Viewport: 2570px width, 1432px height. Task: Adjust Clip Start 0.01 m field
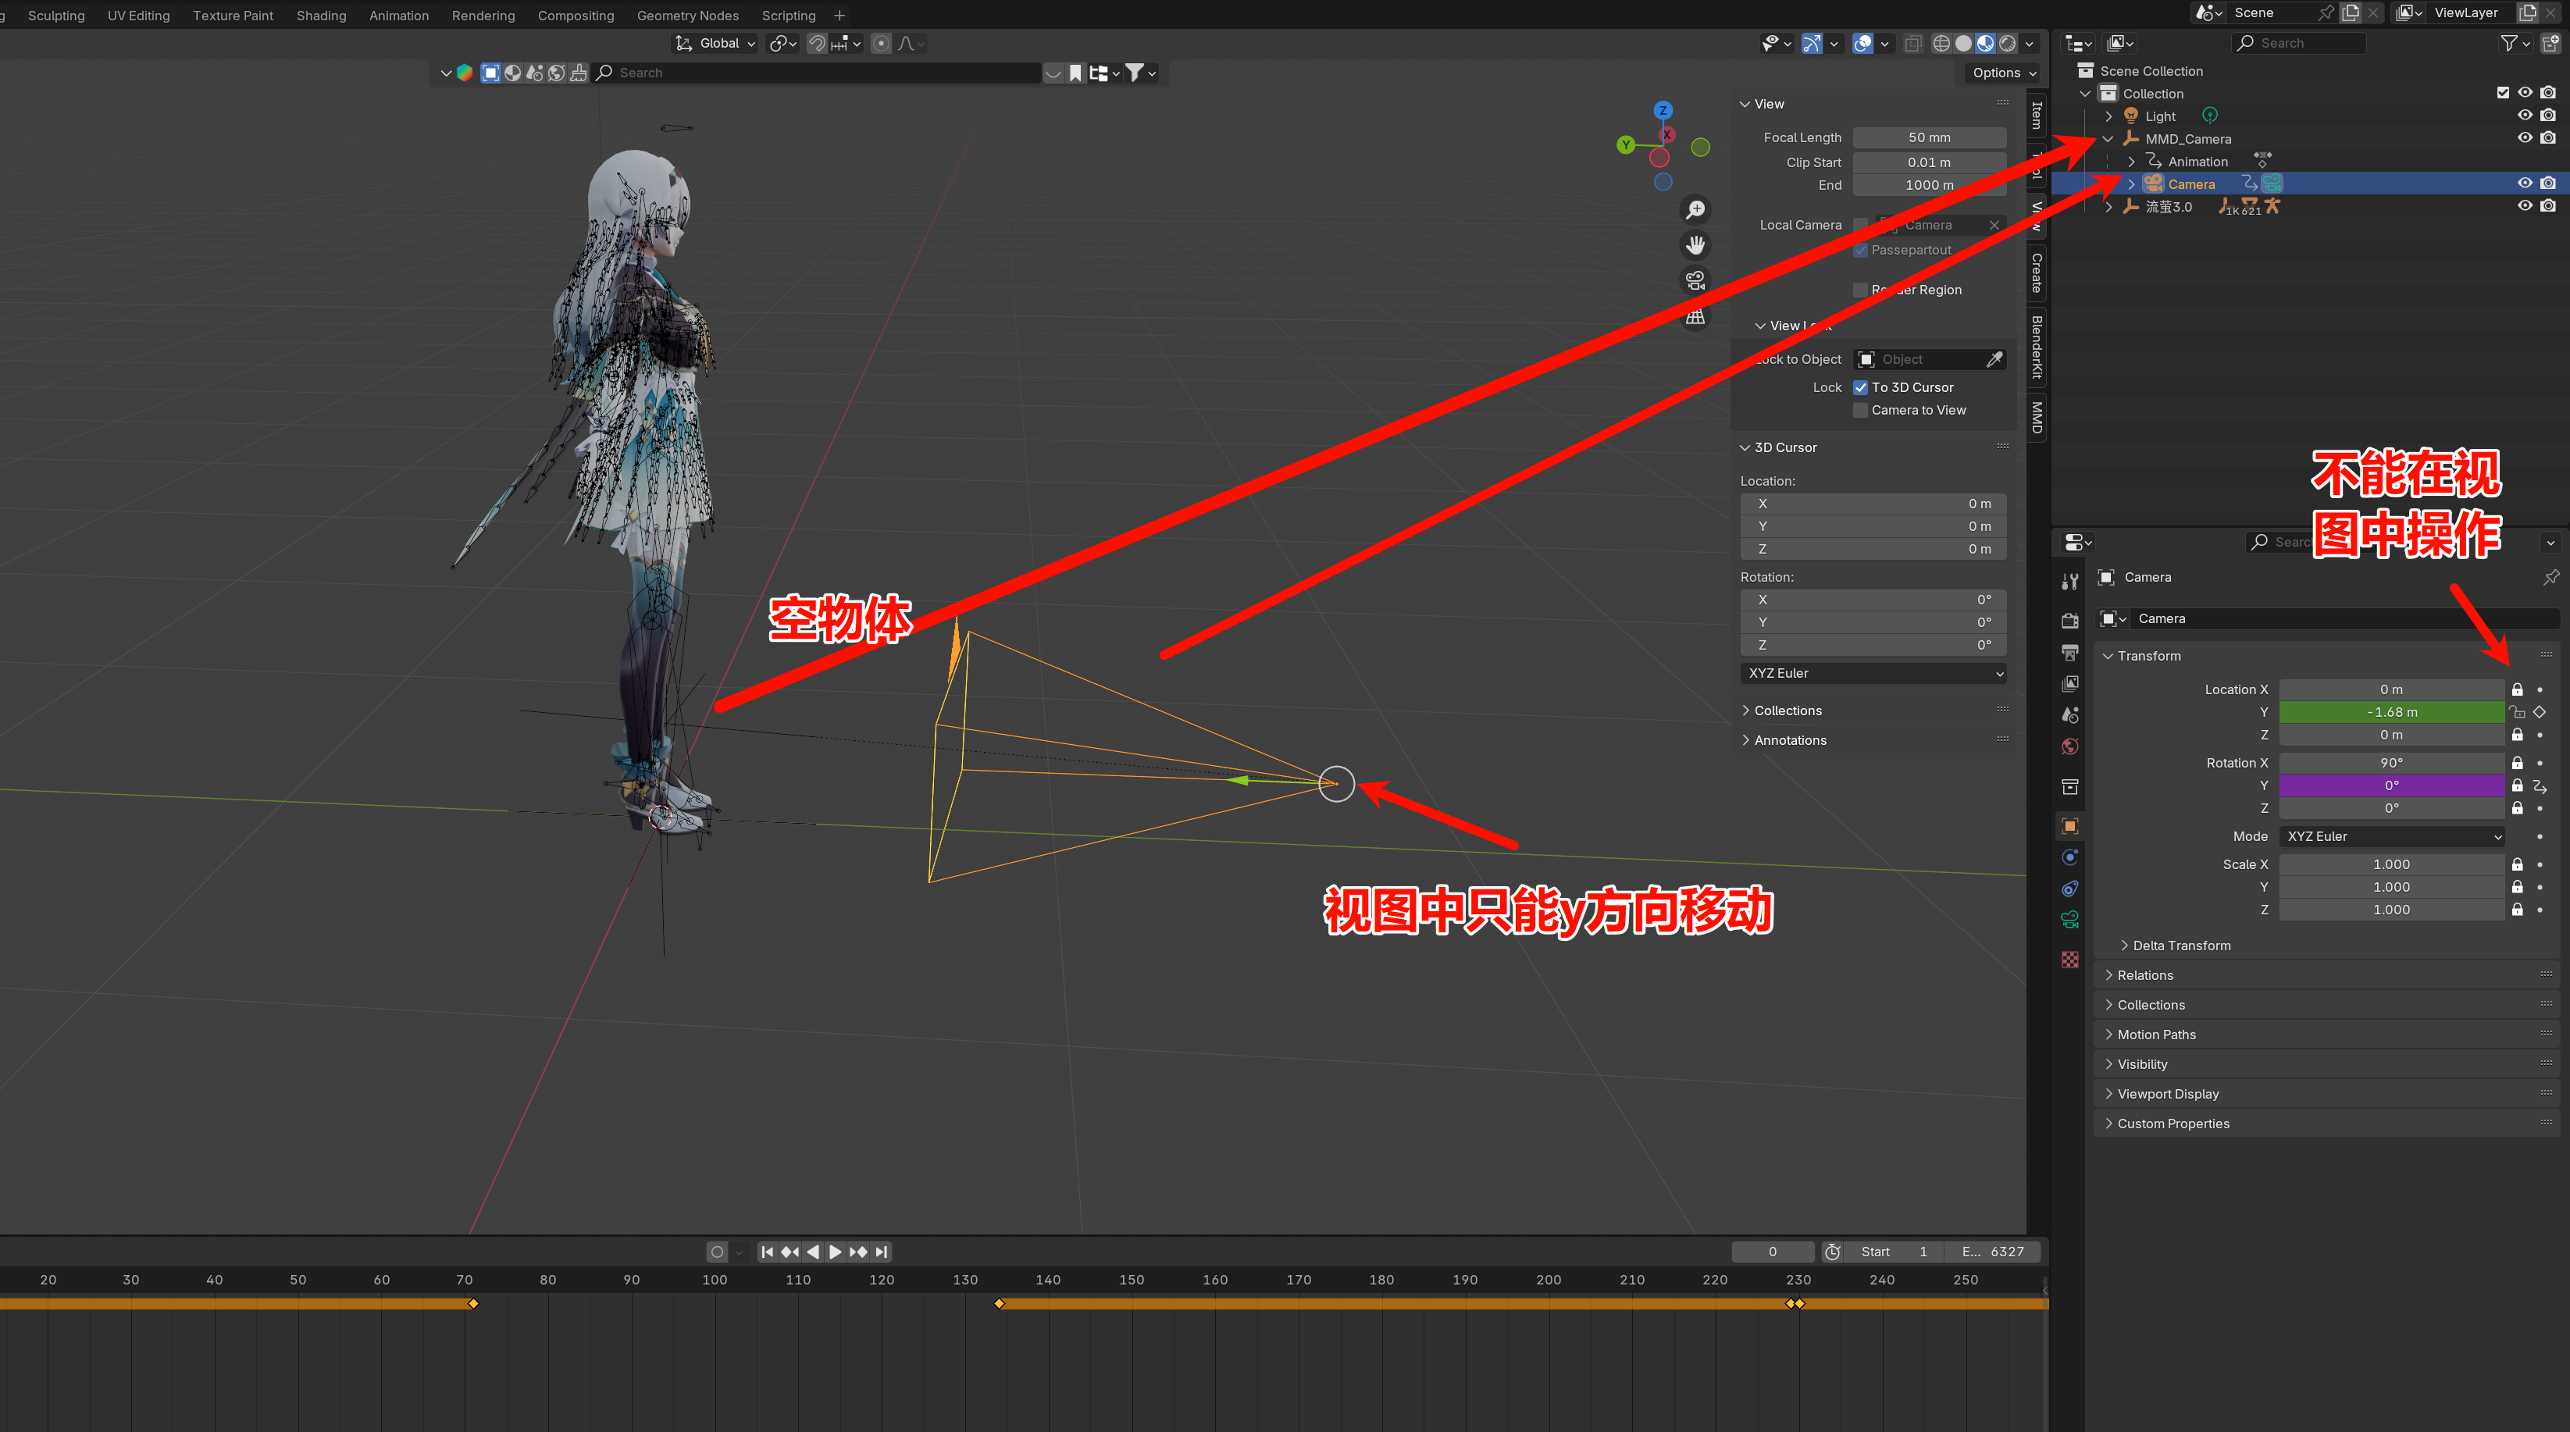1930,162
